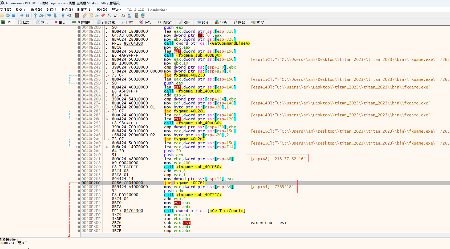
Task: Click the comment [esp+A4]:"7265218"
Action: [x=272, y=187]
